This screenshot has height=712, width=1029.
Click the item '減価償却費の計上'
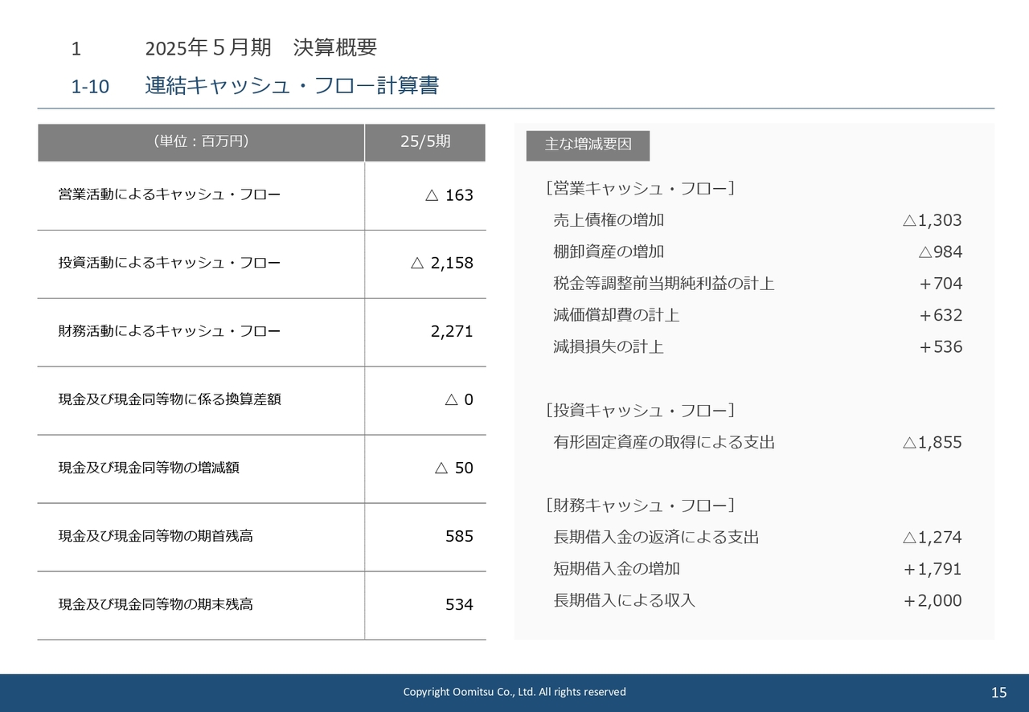pos(617,315)
